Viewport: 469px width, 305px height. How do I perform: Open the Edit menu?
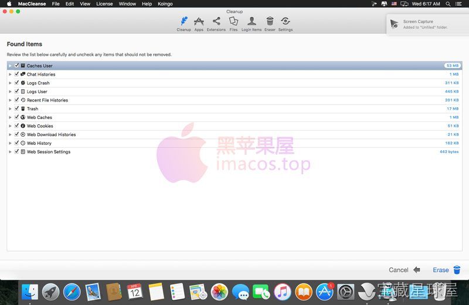[70, 4]
